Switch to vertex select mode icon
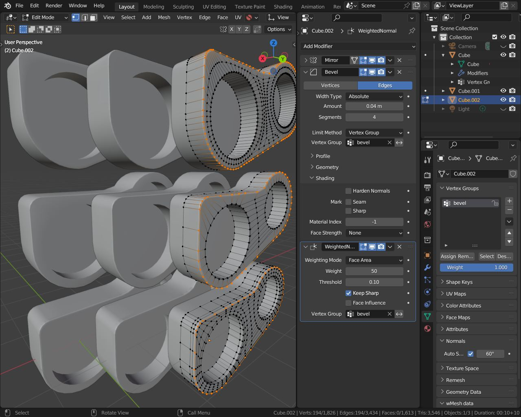This screenshot has height=417, width=521. pyautogui.click(x=76, y=18)
